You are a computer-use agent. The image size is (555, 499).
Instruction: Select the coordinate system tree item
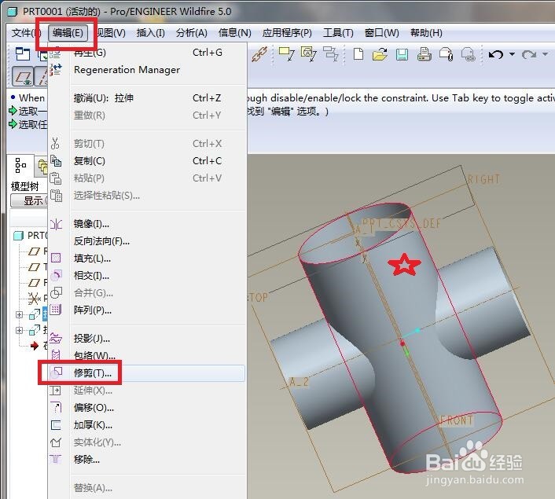pyautogui.click(x=38, y=299)
